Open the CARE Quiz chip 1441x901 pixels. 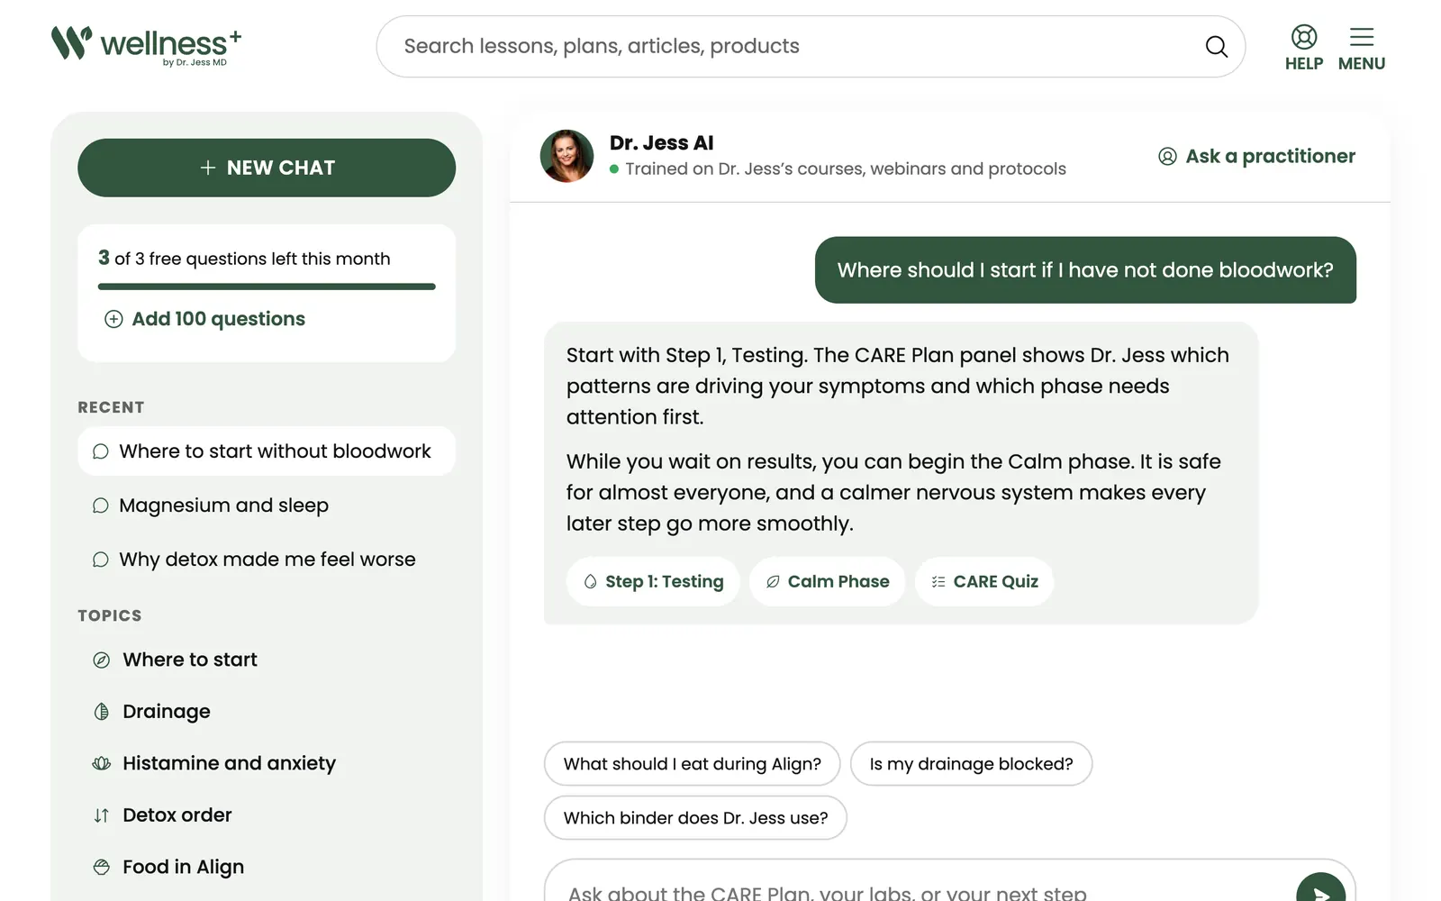point(984,582)
